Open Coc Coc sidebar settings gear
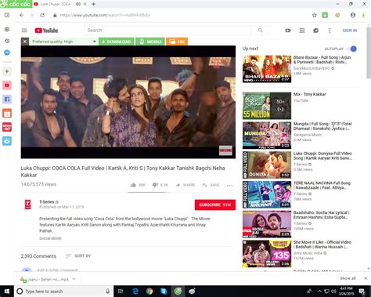The width and height of the screenshot is (371, 297). pyautogui.click(x=7, y=29)
